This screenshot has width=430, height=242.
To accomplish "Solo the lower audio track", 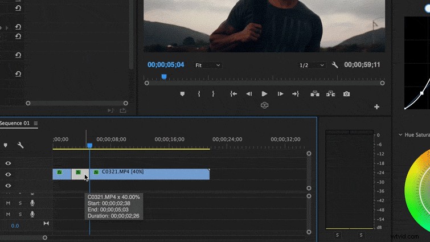I will 20,214.
